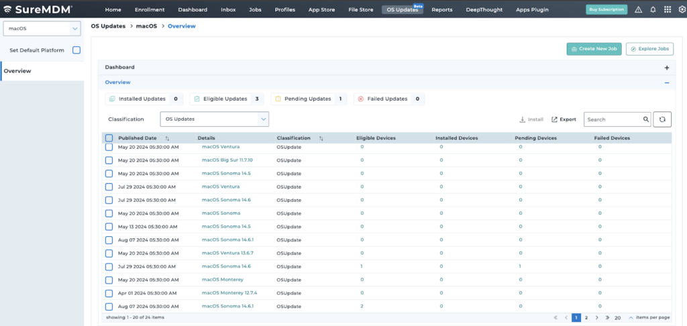Open the Classification OS Updates dropdown
The image size is (687, 326).
pyautogui.click(x=214, y=119)
